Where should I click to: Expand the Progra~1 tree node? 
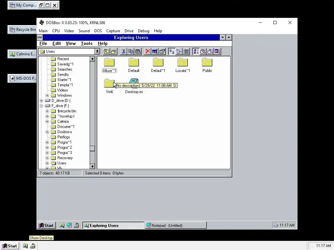(x=47, y=142)
